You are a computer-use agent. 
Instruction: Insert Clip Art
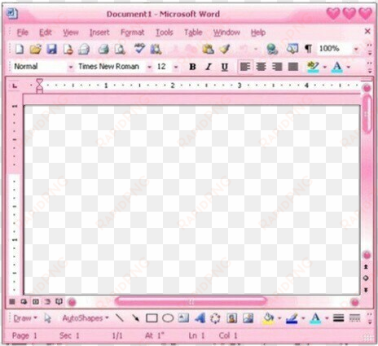(x=231, y=318)
